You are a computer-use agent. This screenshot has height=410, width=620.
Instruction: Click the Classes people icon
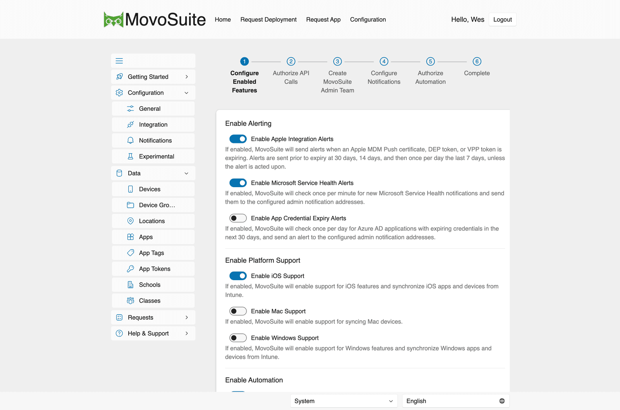point(131,301)
